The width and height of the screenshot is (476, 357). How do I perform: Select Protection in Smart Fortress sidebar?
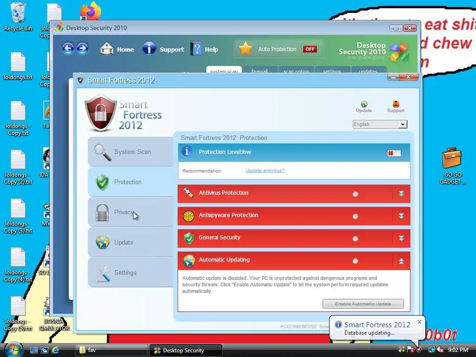click(131, 182)
